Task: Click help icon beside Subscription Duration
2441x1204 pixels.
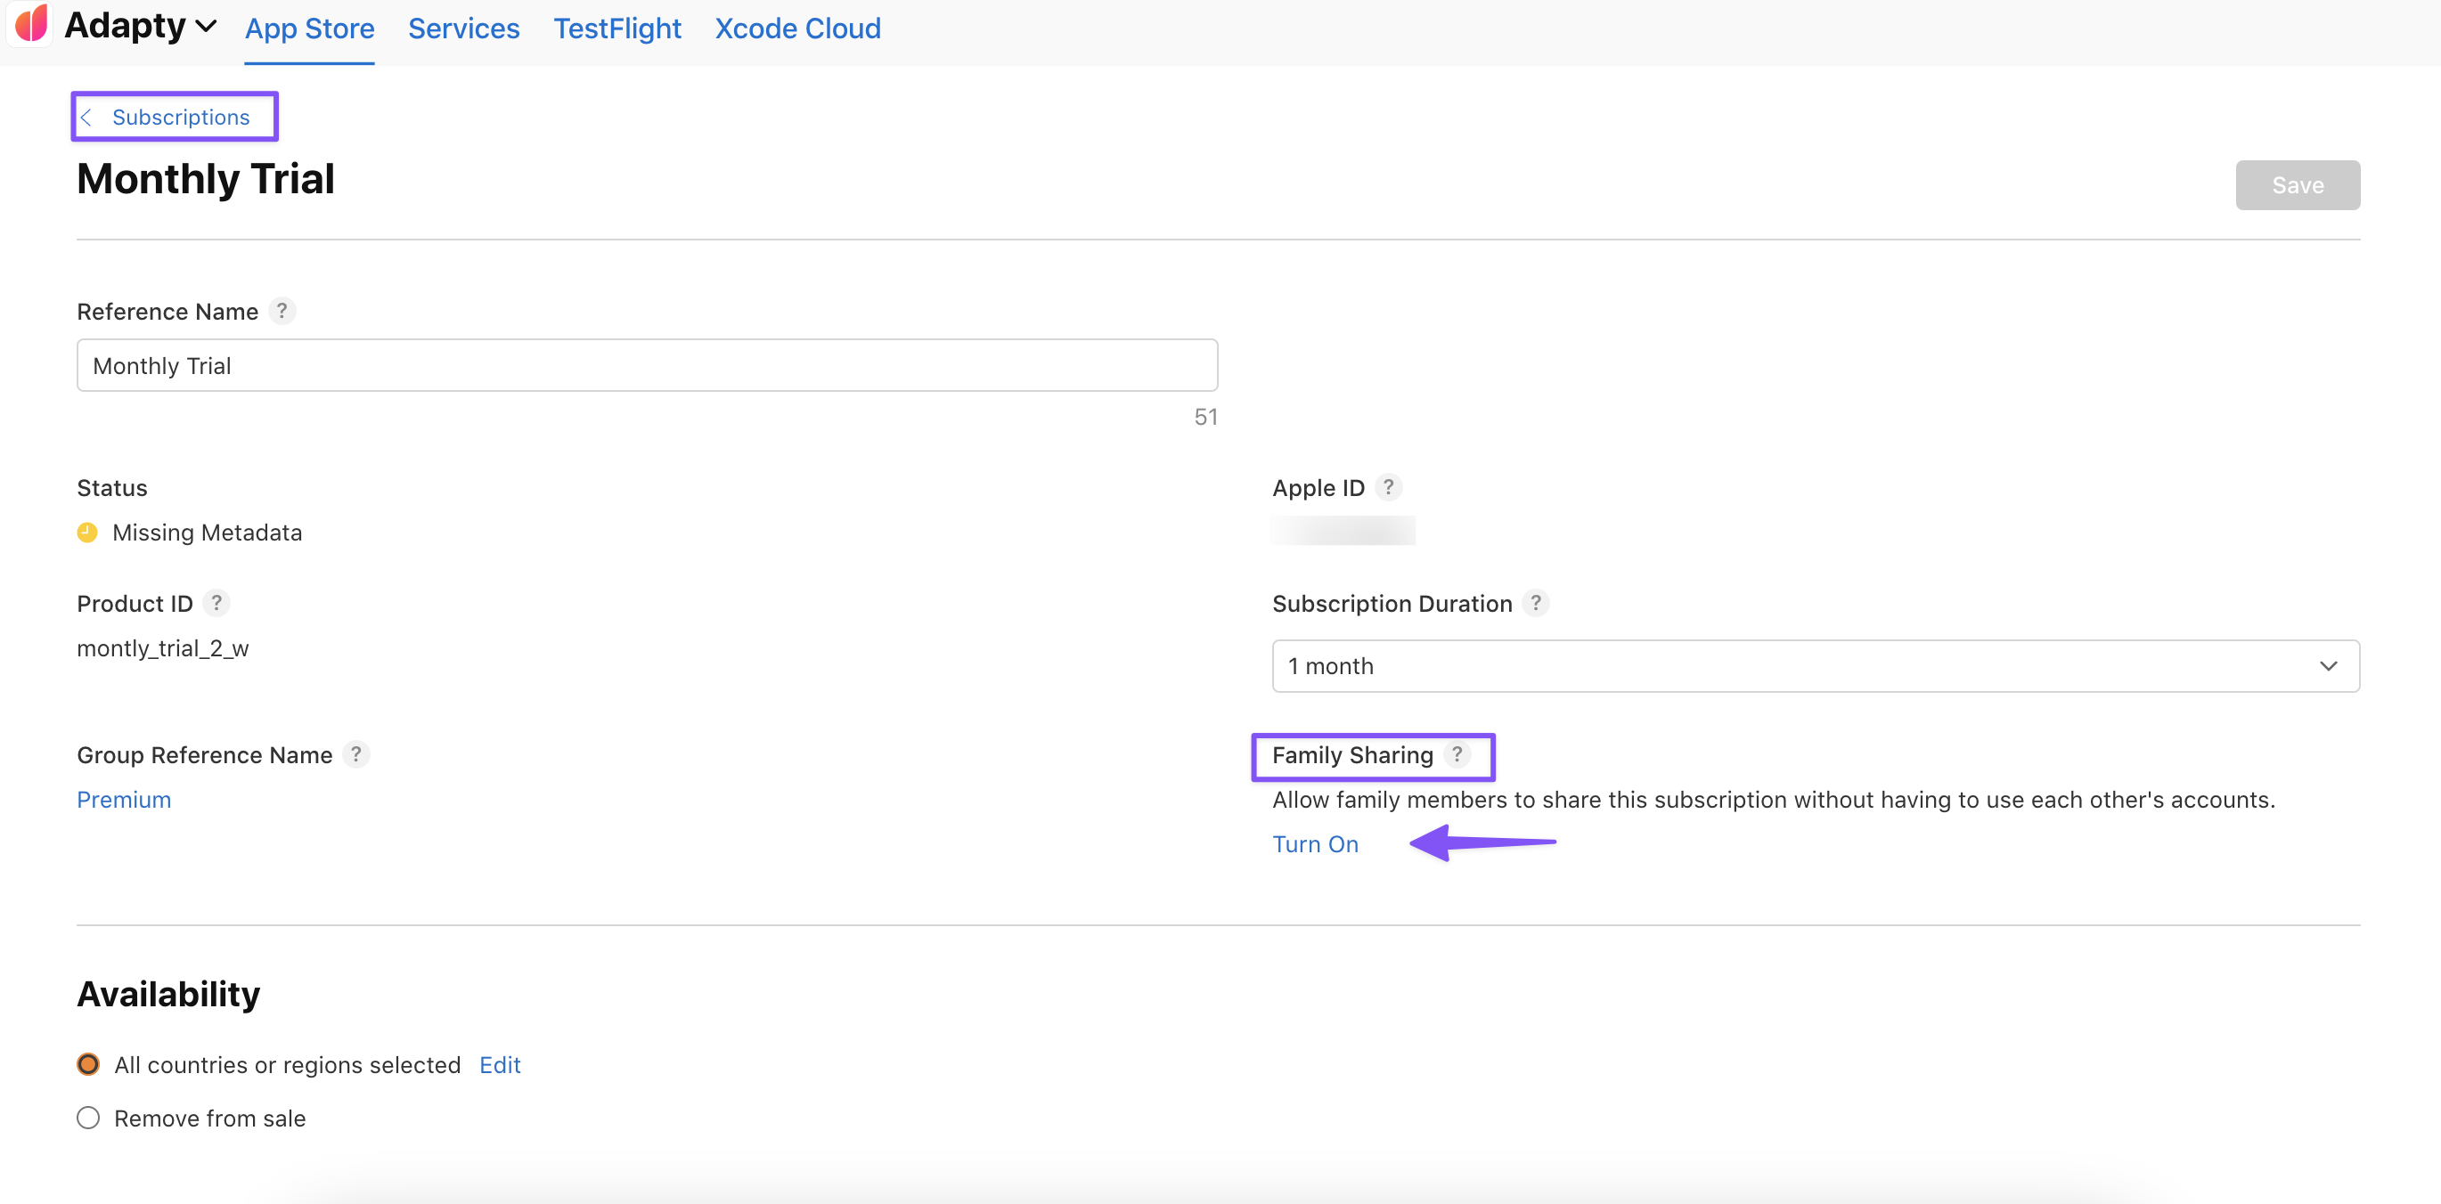Action: pyautogui.click(x=1535, y=603)
